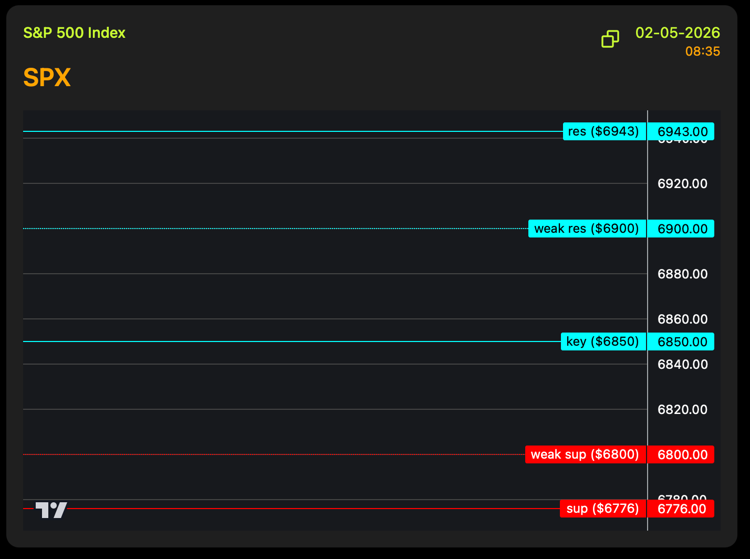
Task: Click the 6880.00 price axis label
Action: point(682,274)
